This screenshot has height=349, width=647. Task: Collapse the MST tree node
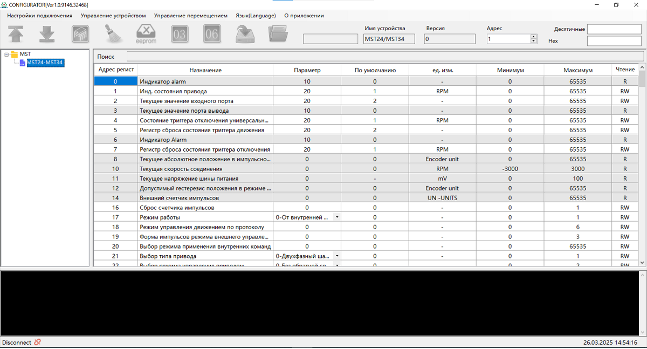[6, 54]
